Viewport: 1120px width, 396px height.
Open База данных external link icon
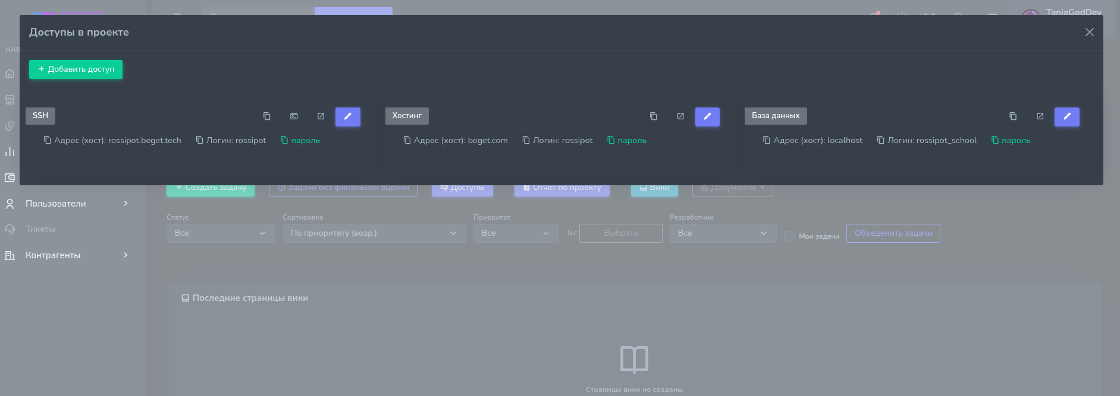1040,116
